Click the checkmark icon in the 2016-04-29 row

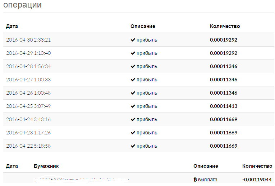[133, 53]
